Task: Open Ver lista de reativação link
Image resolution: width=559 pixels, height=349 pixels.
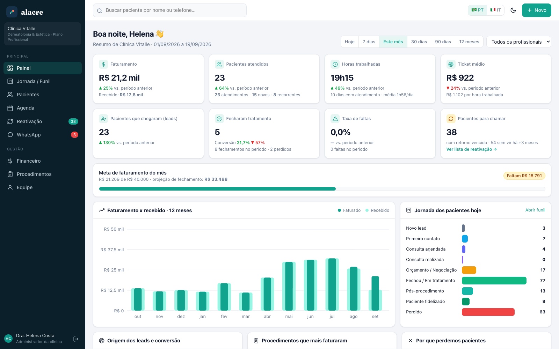Action: tap(471, 149)
